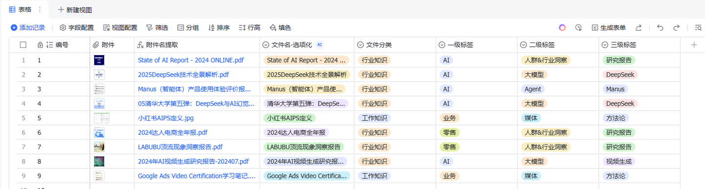Open 小红书AIPS定义.jpg link
705x189 pixels.
(x=166, y=118)
